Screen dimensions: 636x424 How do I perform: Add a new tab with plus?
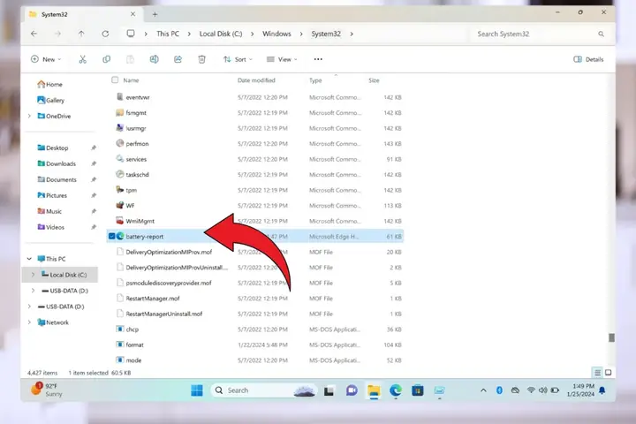[x=155, y=14]
